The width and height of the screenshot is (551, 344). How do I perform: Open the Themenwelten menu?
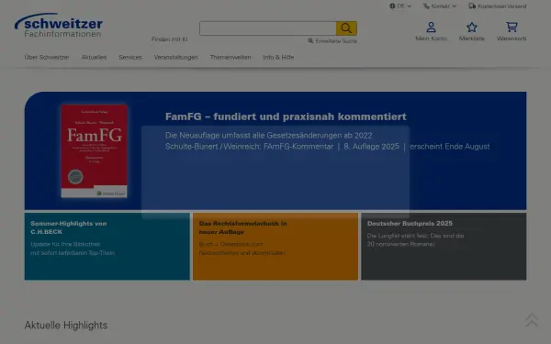(231, 57)
